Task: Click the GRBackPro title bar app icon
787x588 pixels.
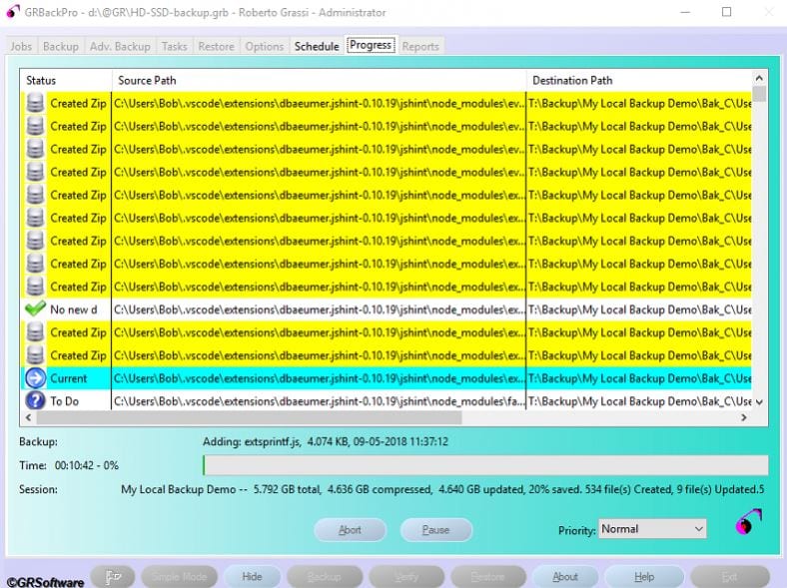Action: 13,12
